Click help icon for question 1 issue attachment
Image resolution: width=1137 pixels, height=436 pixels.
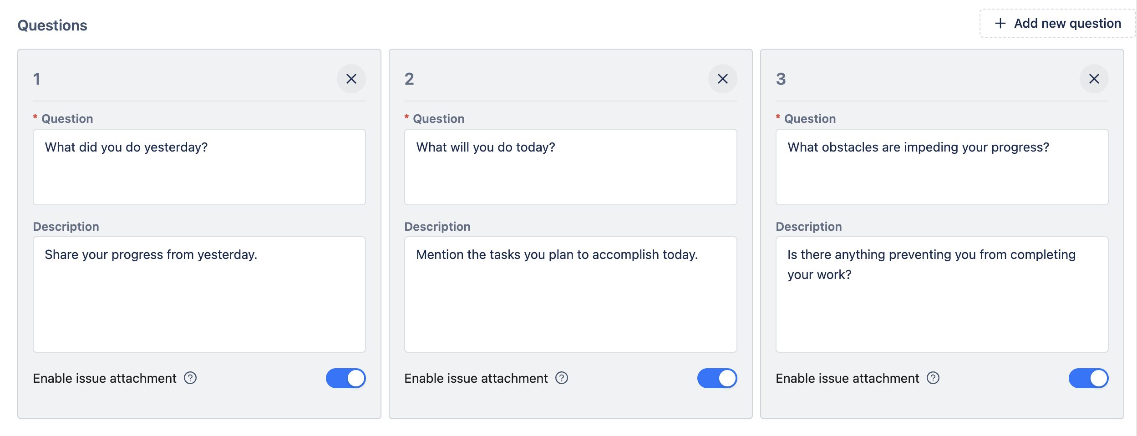(190, 378)
